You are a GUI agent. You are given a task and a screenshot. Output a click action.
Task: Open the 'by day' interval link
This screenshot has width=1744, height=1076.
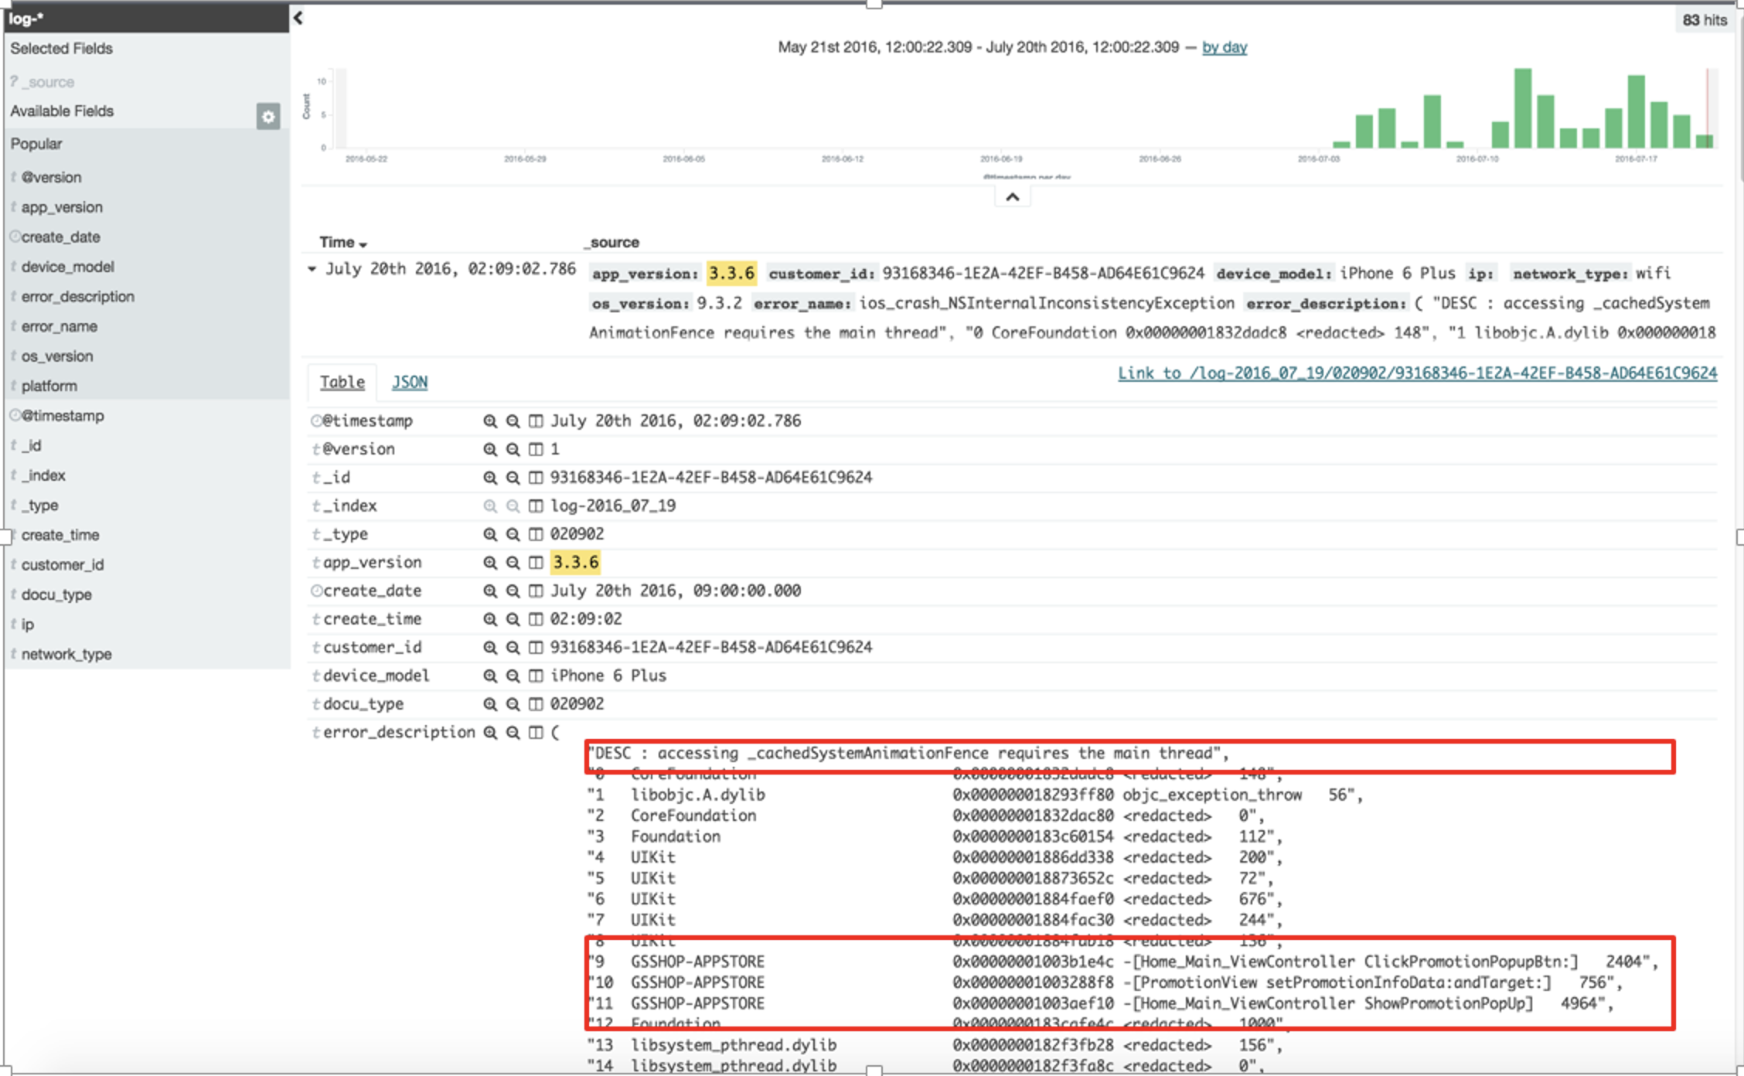click(x=1224, y=47)
